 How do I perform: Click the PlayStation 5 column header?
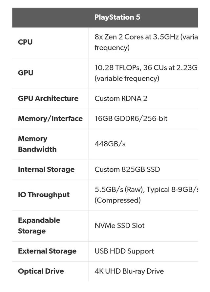(117, 17)
